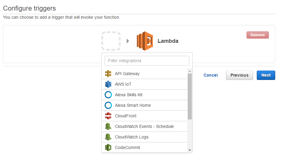This screenshot has width=297, height=165.
Task: Choose CloudWatch Logs trigger option
Action: click(x=132, y=137)
